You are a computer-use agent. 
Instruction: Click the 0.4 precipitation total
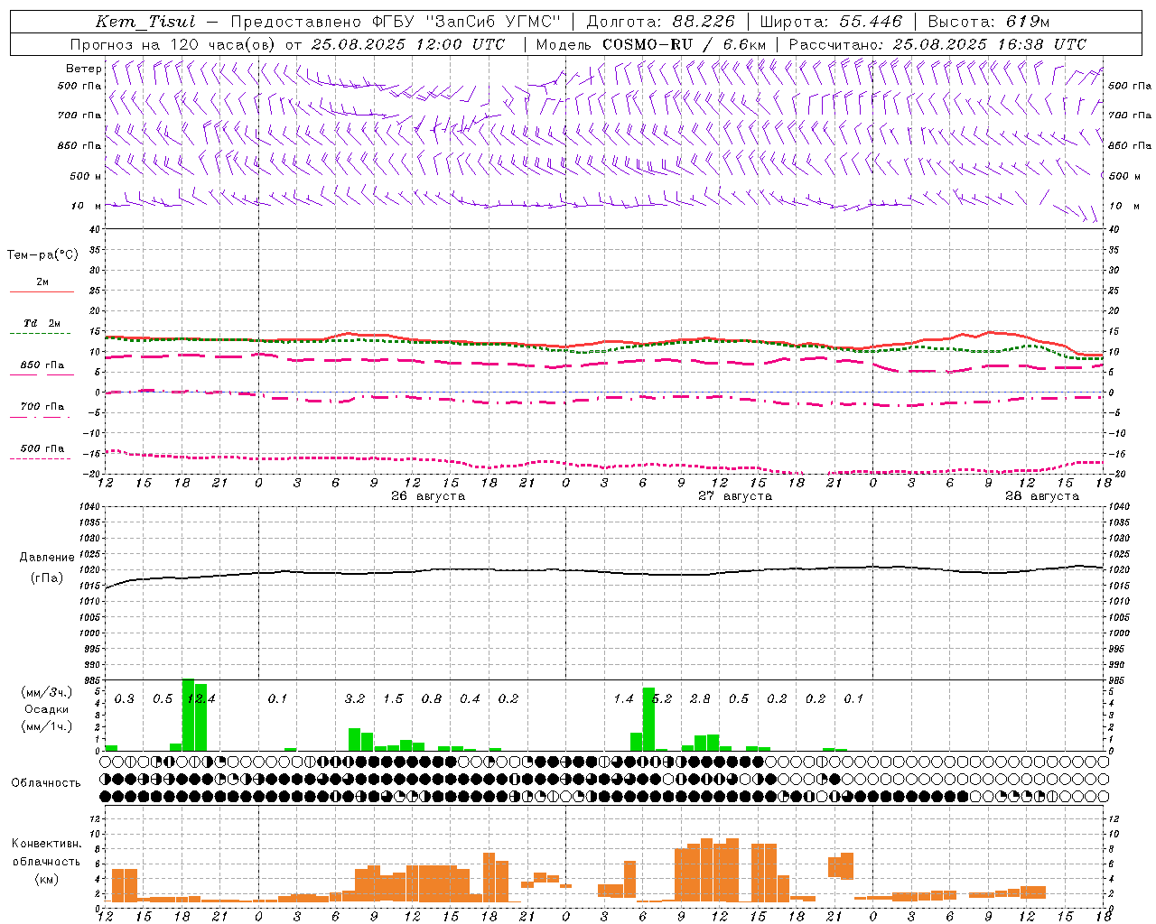tap(470, 698)
